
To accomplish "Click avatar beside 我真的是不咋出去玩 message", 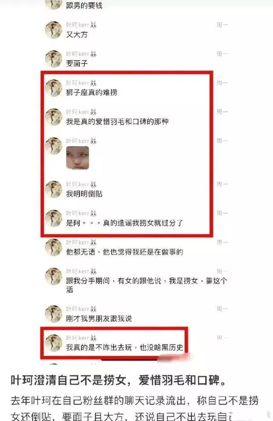I will tap(54, 343).
